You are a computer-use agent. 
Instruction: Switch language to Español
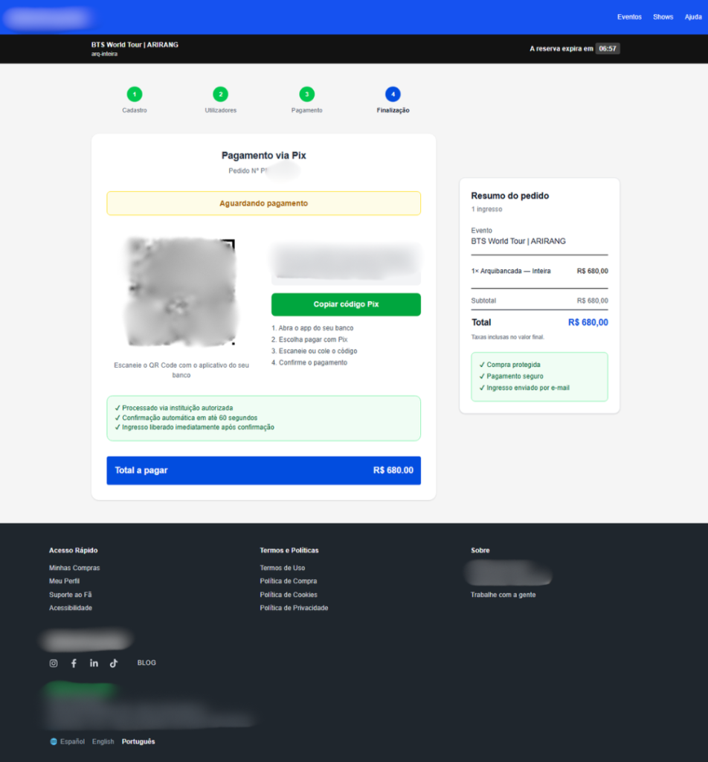72,742
